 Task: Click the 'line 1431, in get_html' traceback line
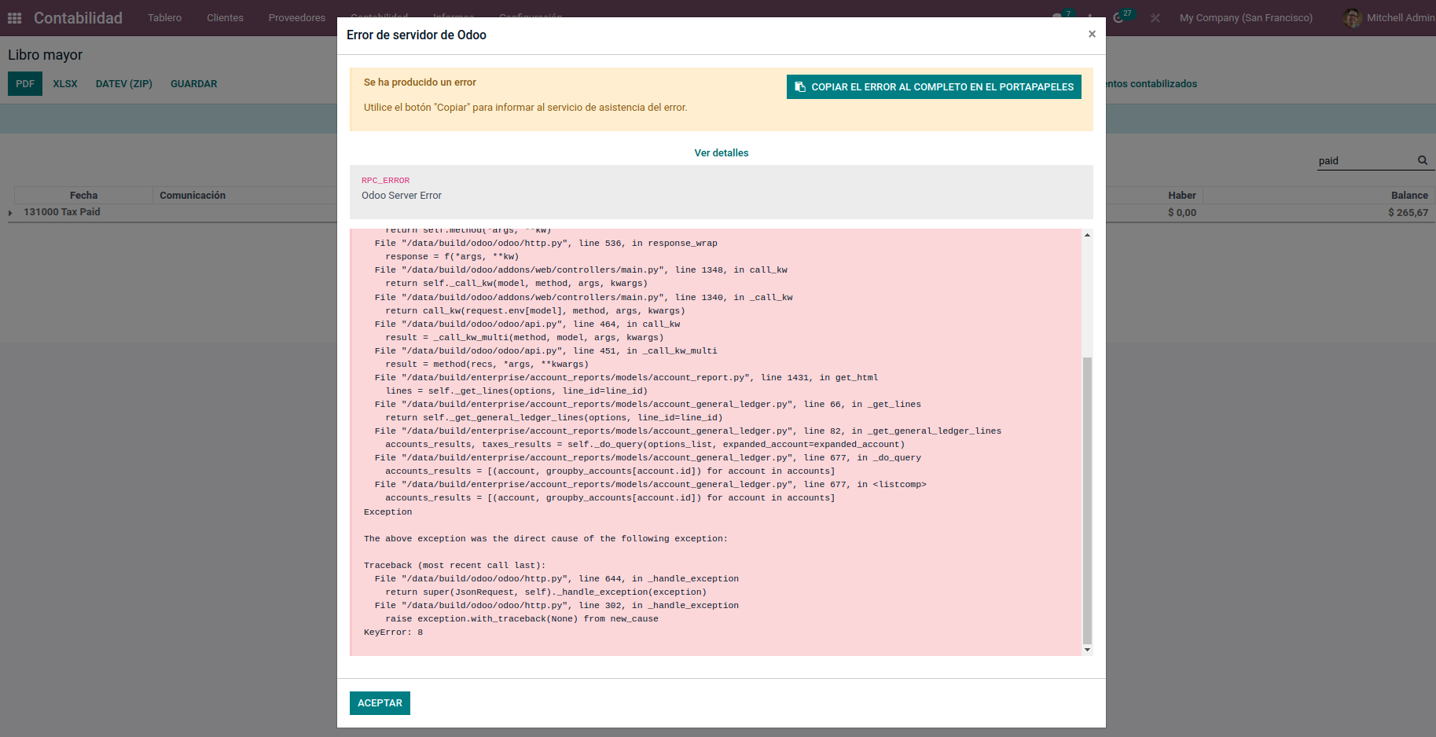pos(626,378)
